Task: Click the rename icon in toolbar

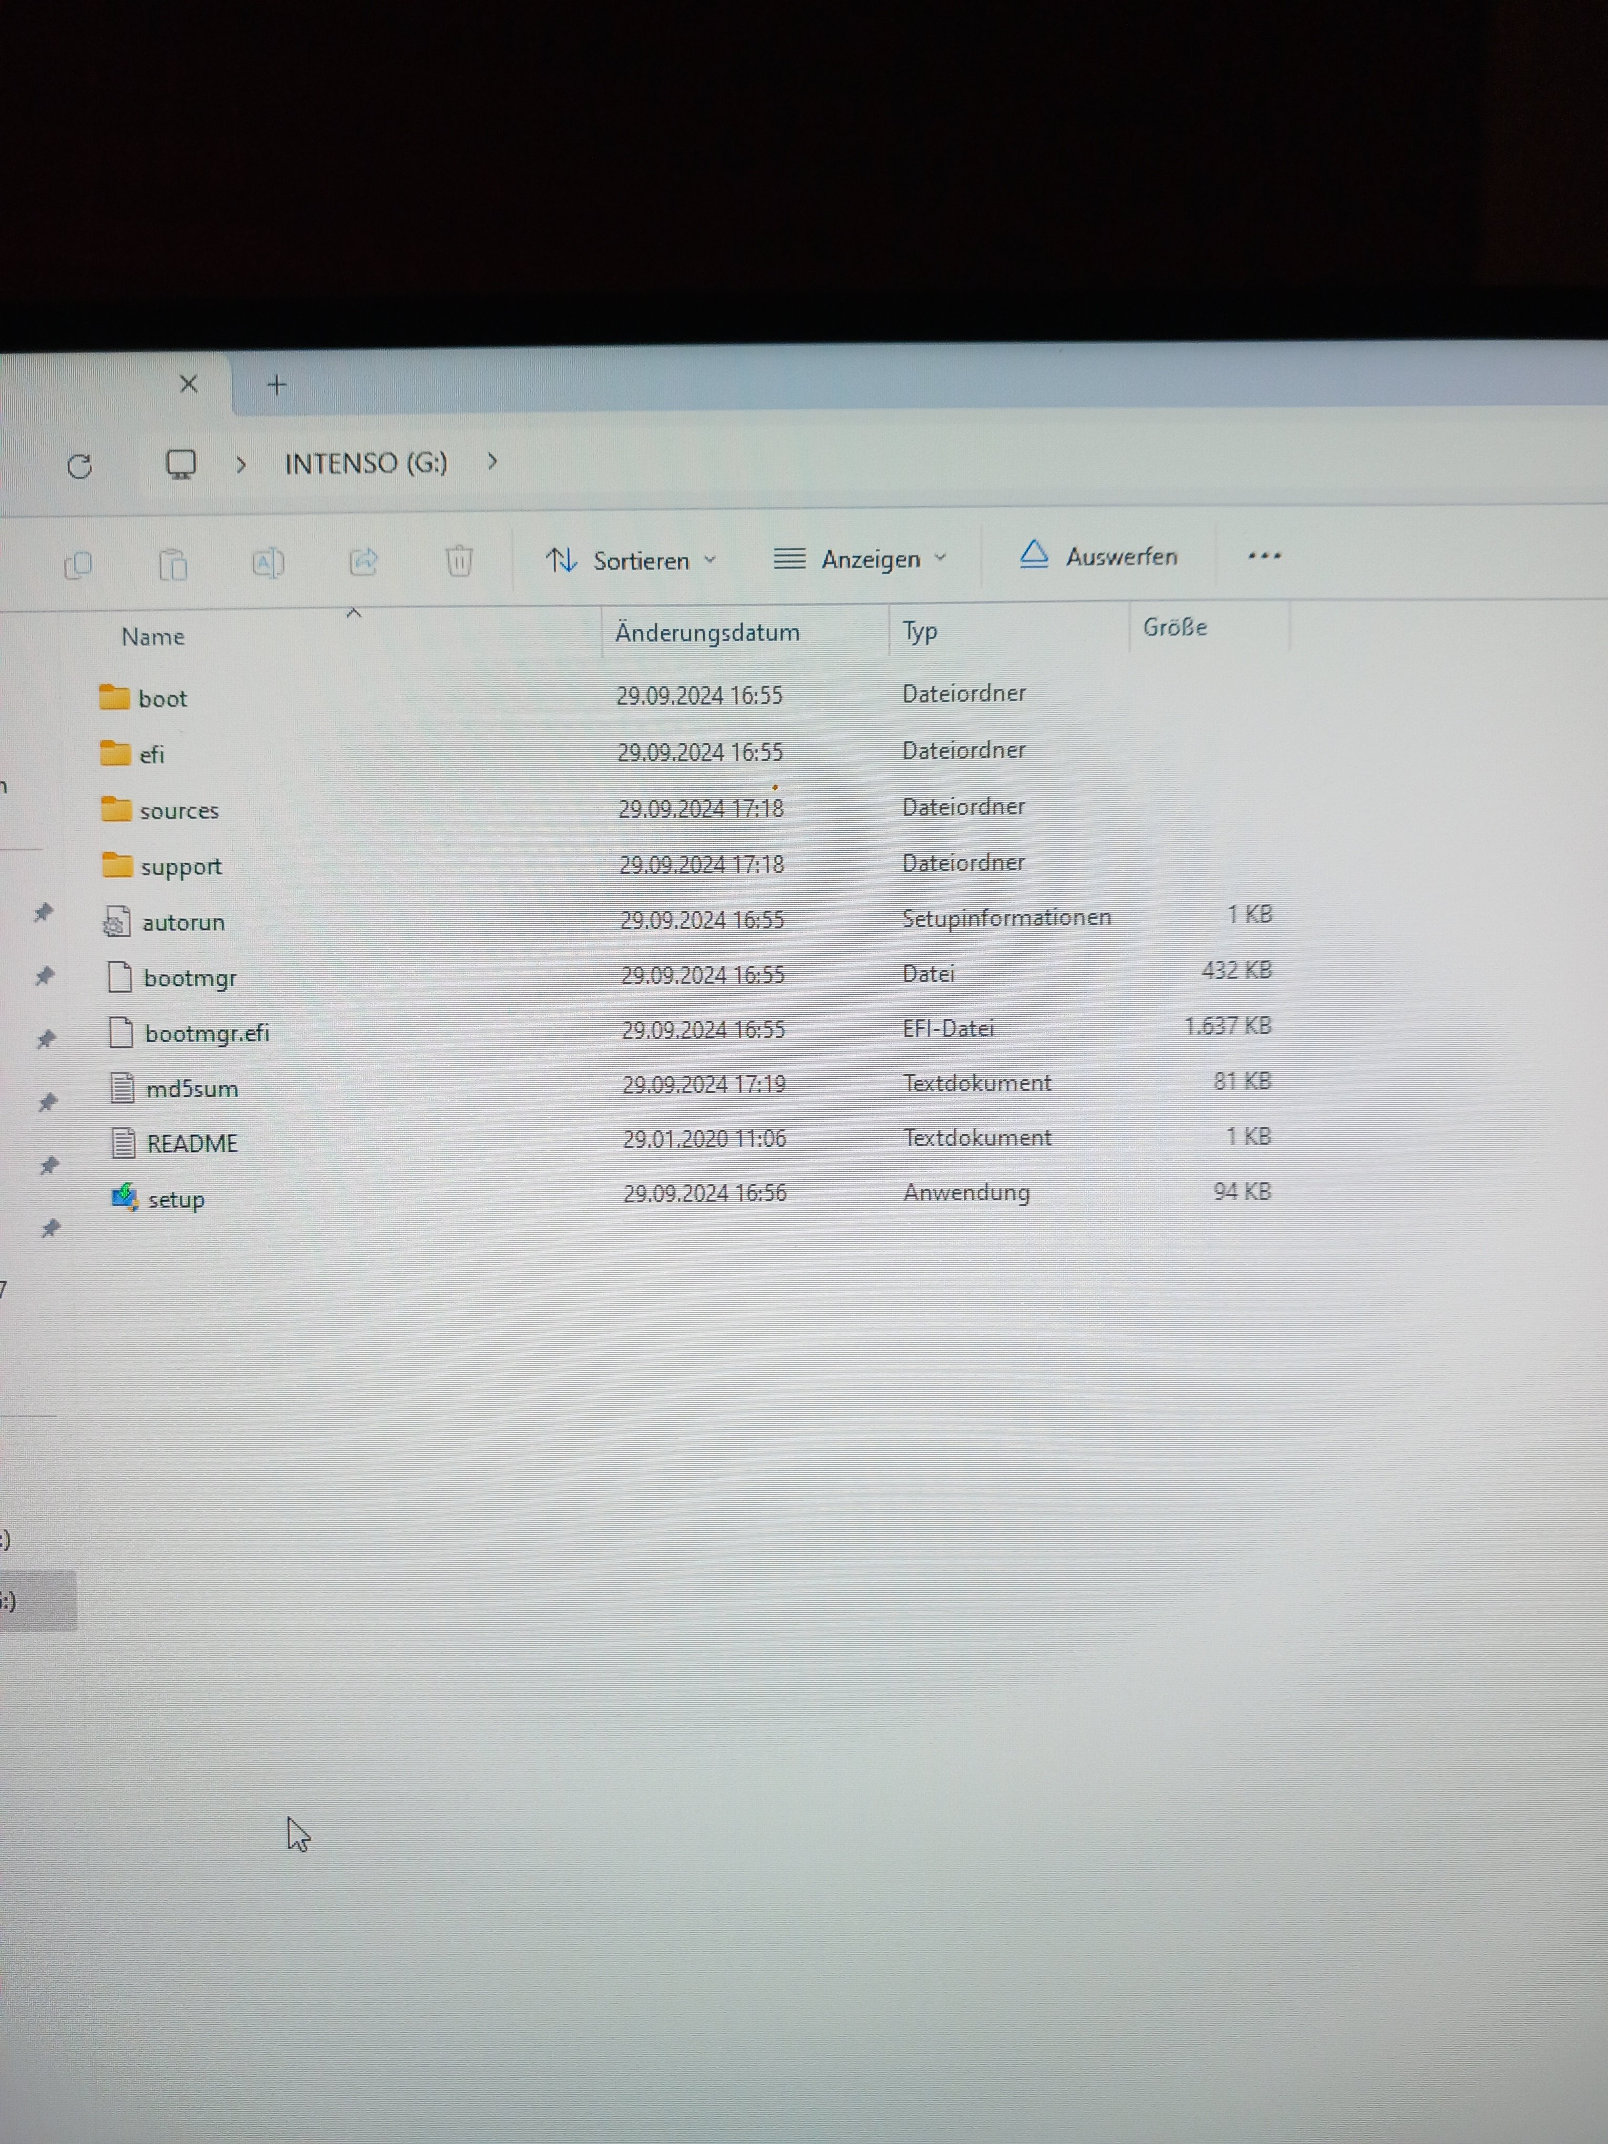Action: click(267, 562)
